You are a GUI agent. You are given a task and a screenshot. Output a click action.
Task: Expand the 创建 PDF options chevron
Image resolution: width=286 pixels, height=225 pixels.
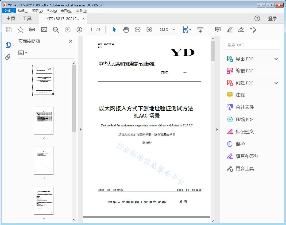tap(276, 83)
